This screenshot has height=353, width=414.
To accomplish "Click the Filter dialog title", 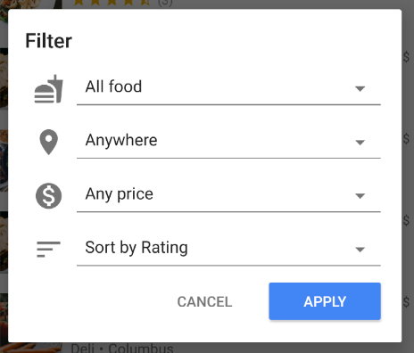I will (49, 41).
